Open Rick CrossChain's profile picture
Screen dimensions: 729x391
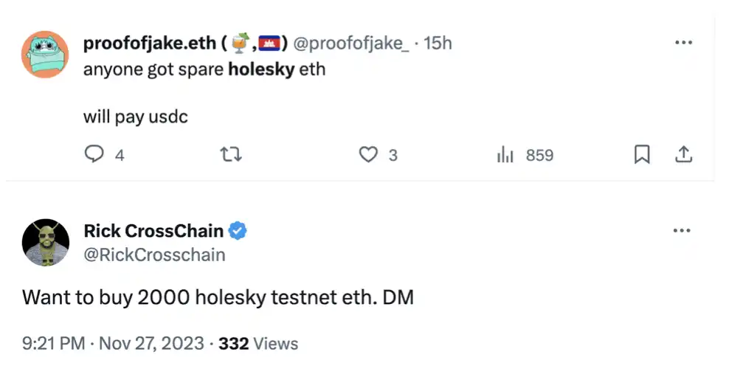(45, 242)
